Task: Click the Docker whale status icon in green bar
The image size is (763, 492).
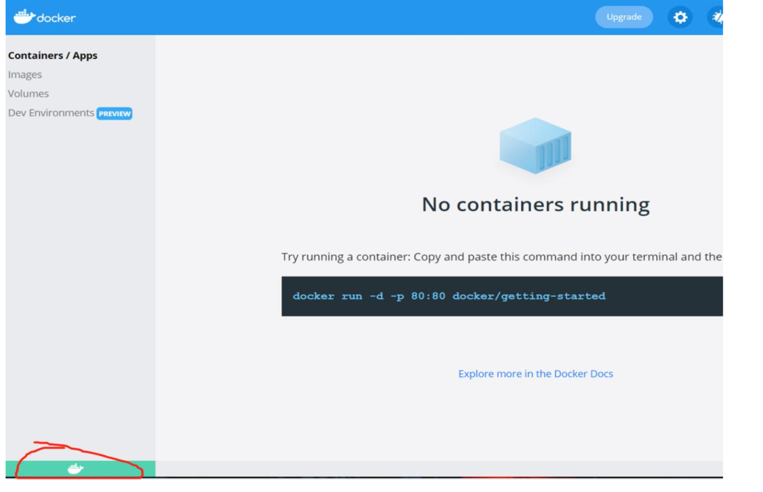Action: coord(75,469)
